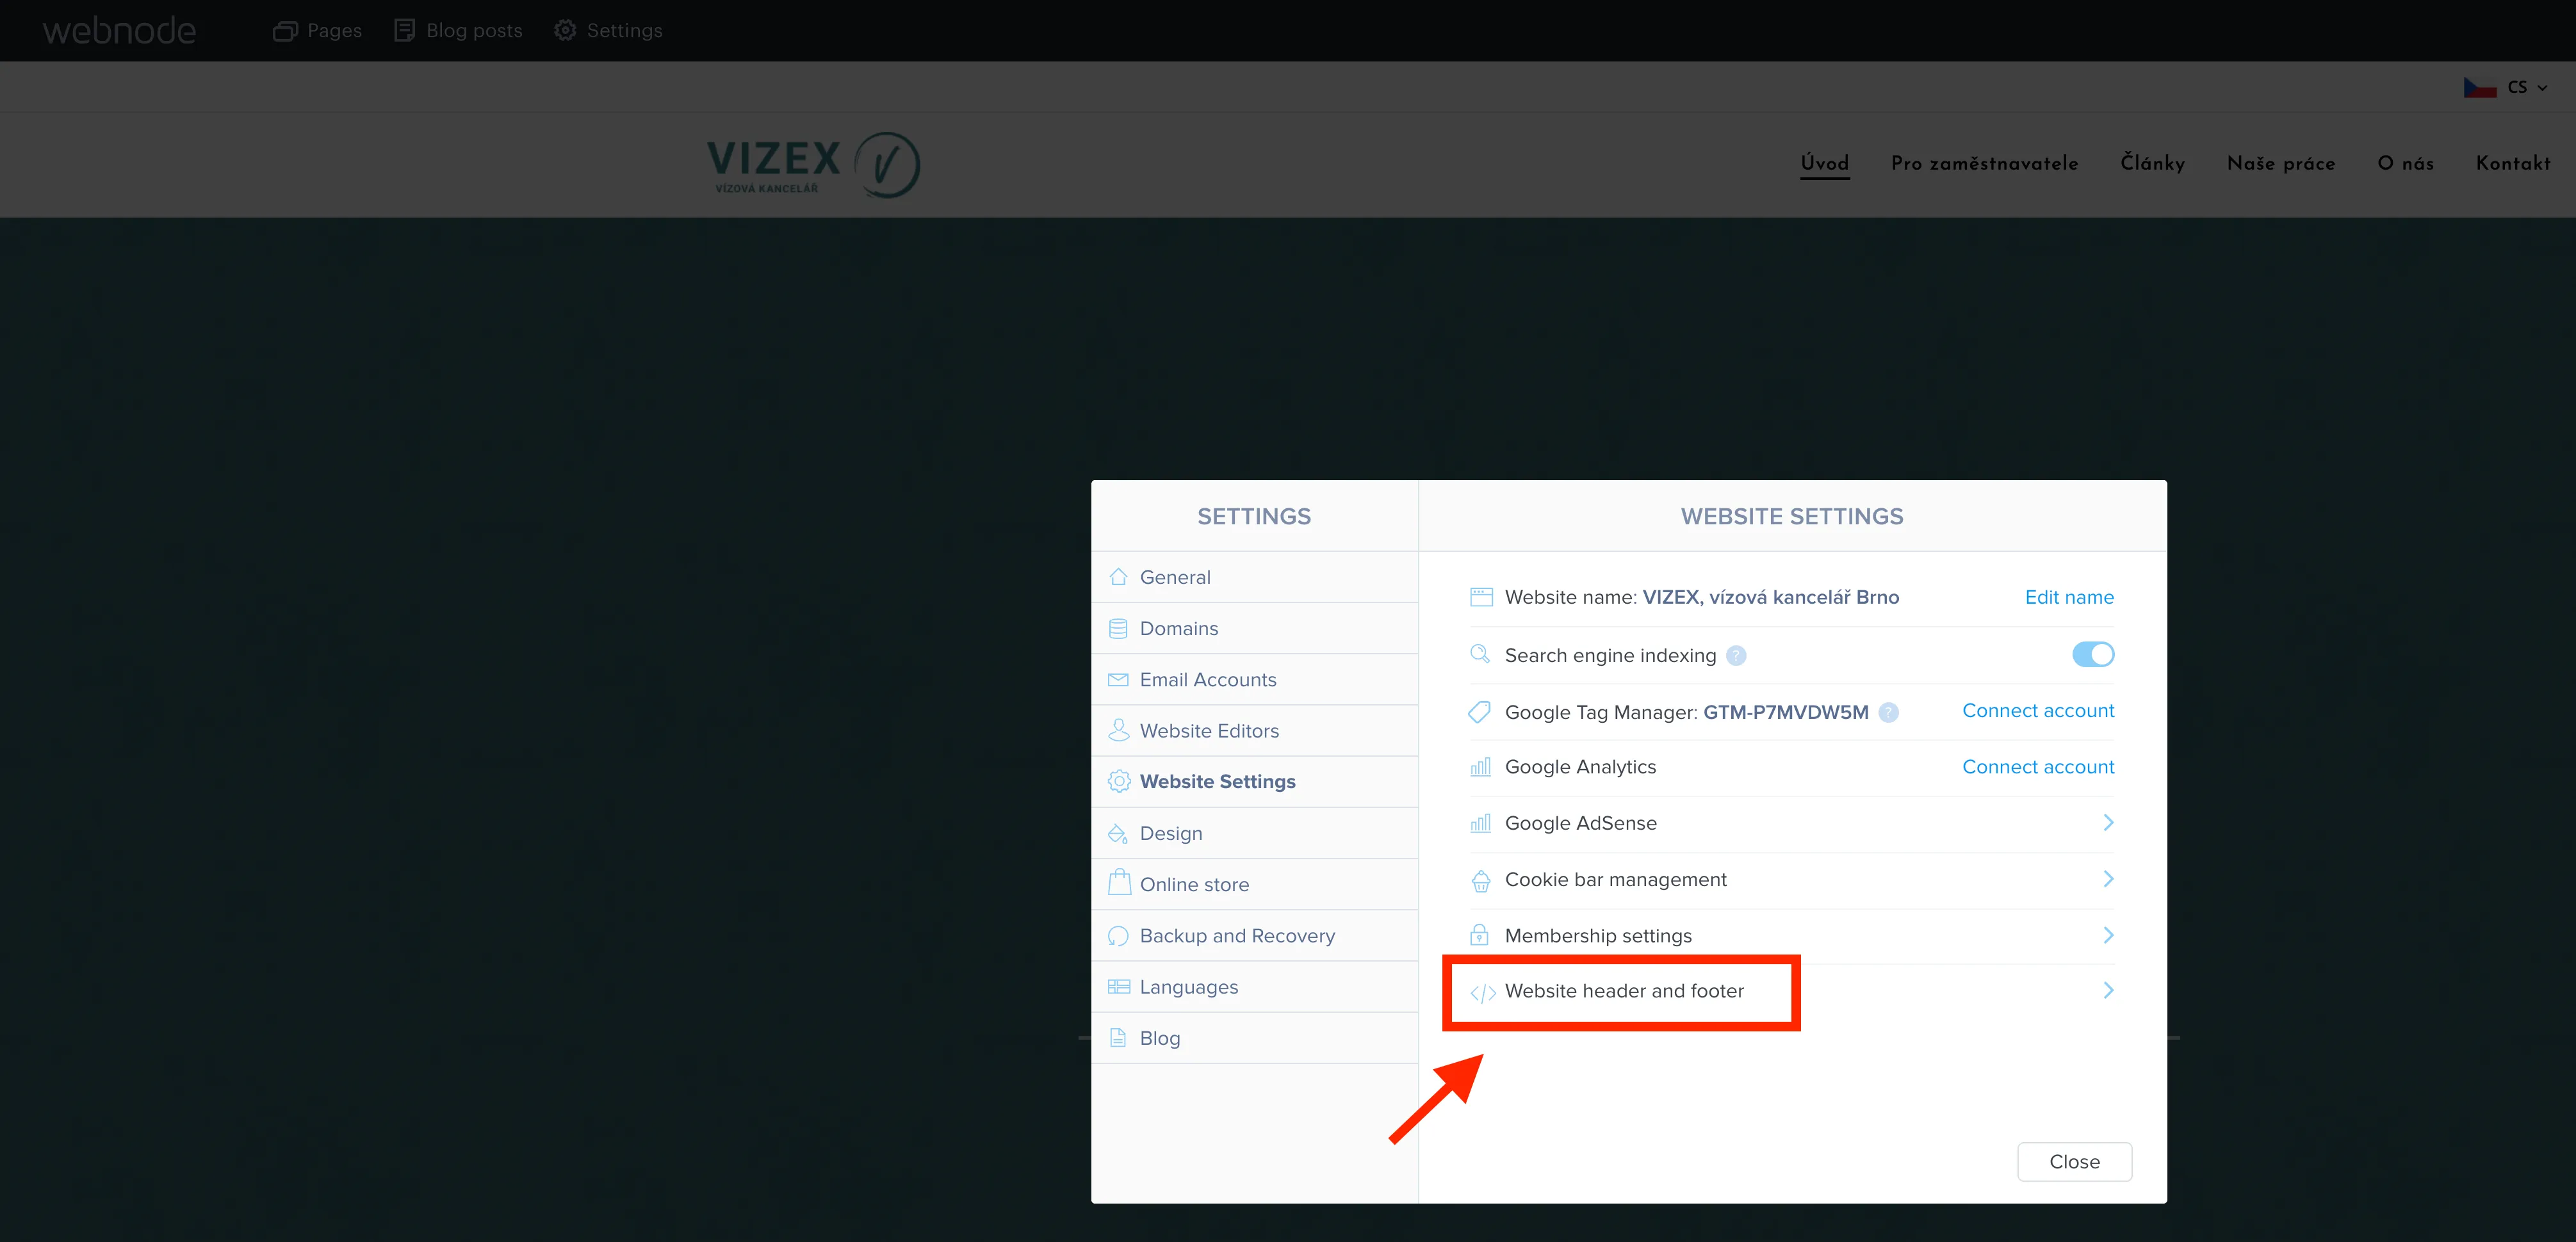The height and width of the screenshot is (1242, 2576).
Task: Click the Backup and Recovery icon
Action: [x=1119, y=935]
